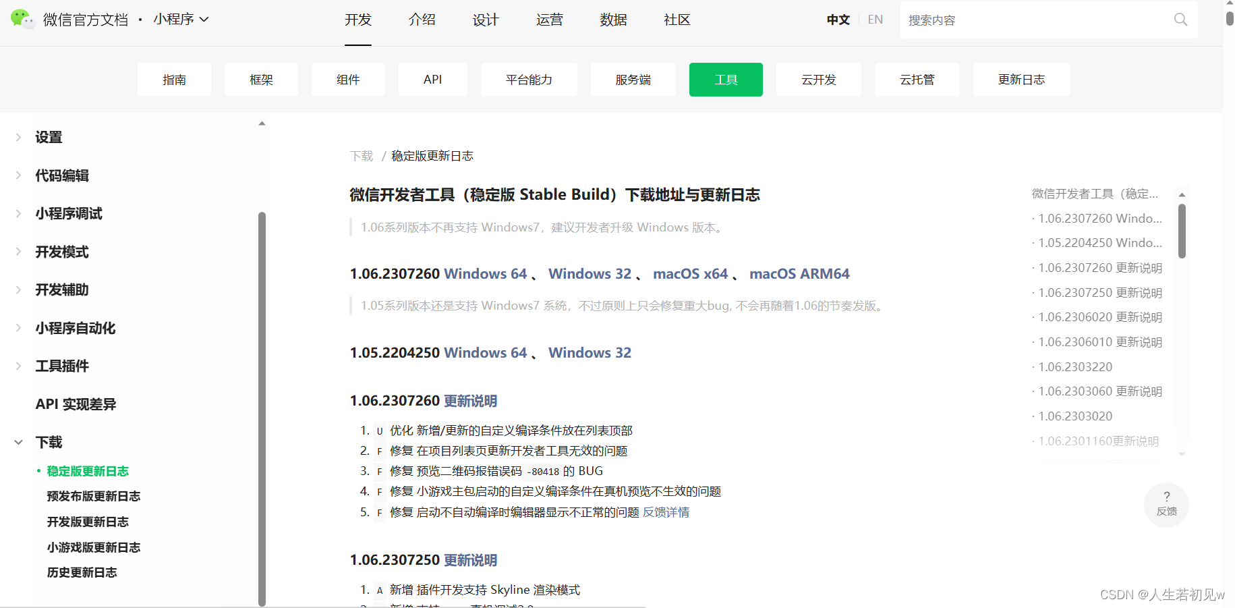Select the 组件 tab
The image size is (1235, 608).
tap(348, 80)
